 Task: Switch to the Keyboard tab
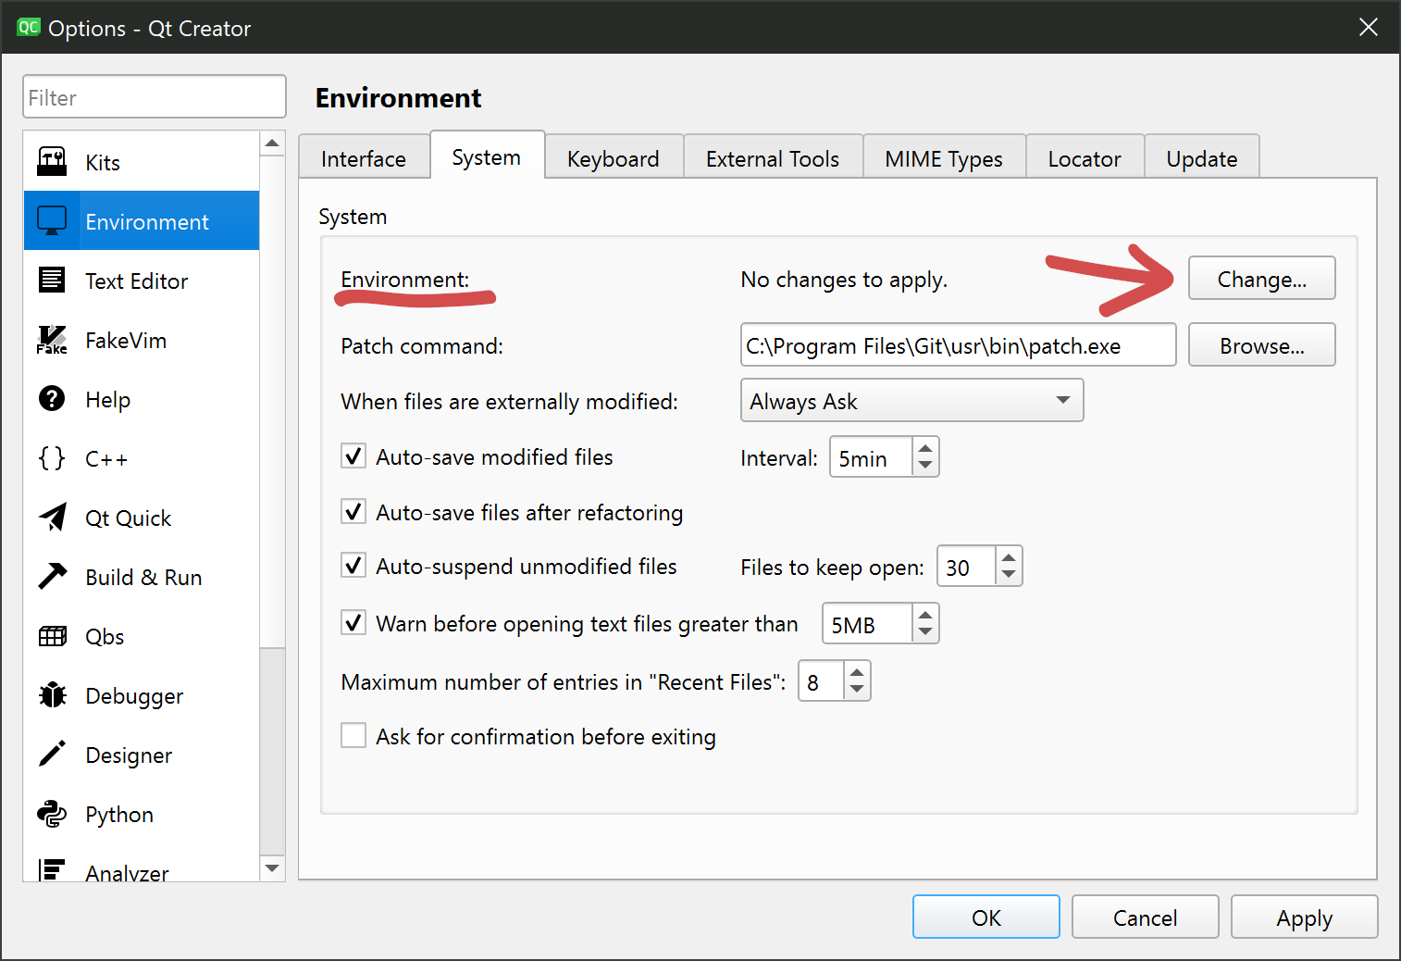(613, 158)
